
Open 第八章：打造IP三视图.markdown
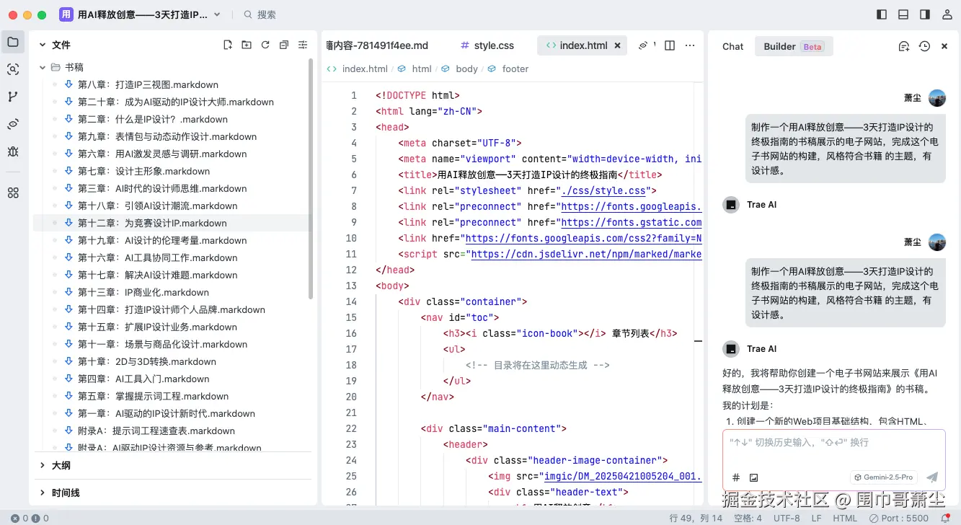[148, 84]
